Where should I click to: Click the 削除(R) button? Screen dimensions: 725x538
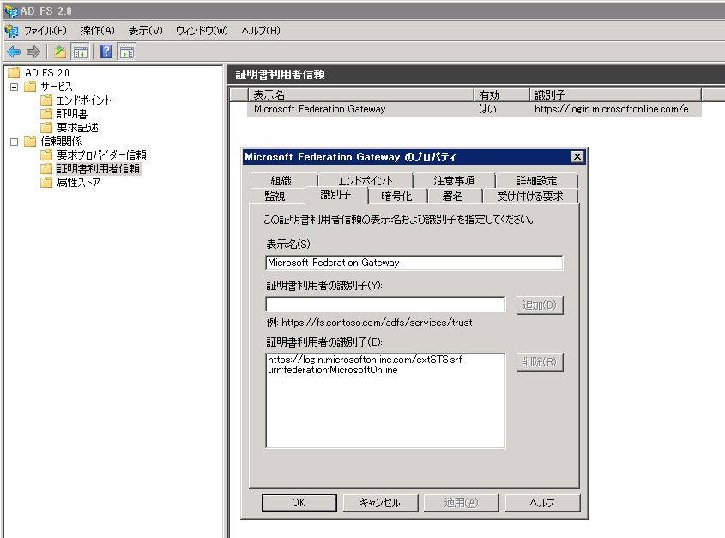540,362
